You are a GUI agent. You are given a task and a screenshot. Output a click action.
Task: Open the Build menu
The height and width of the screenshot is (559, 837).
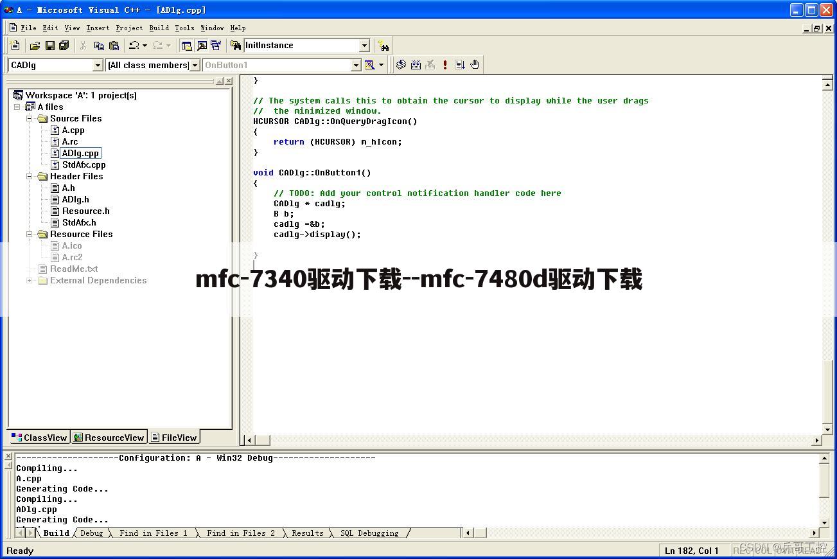[x=159, y=28]
